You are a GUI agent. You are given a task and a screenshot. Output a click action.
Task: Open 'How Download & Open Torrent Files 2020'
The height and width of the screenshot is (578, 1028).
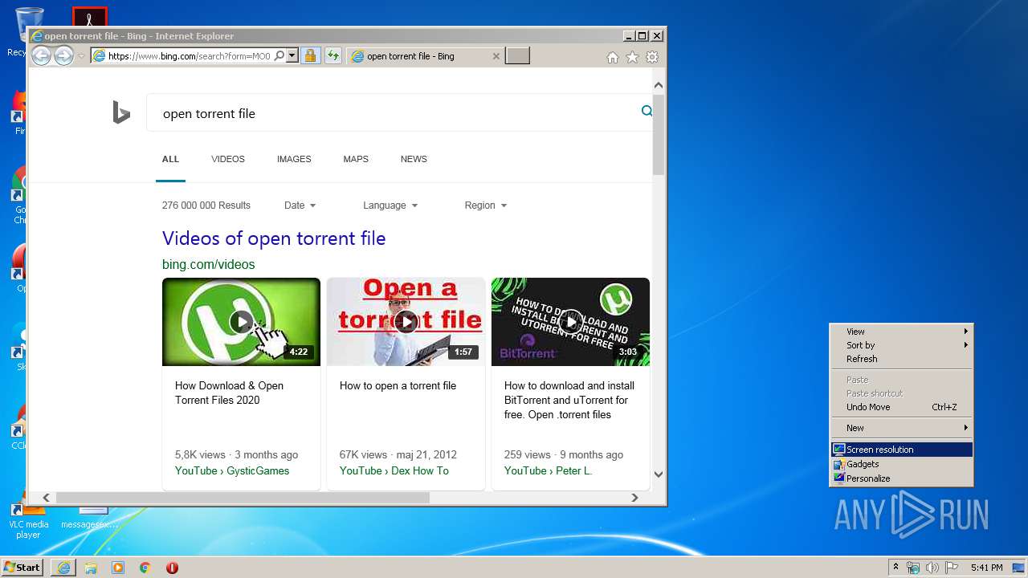point(229,393)
